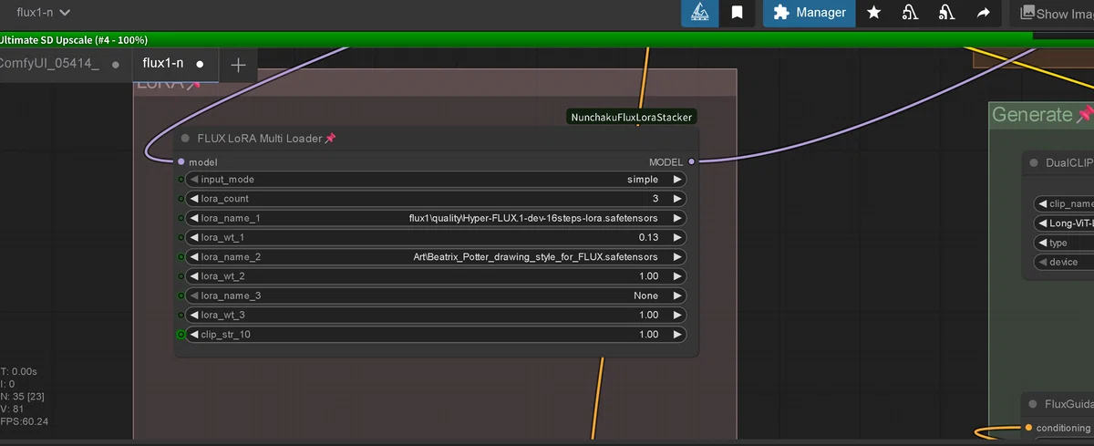This screenshot has height=446, width=1094.
Task: Click the device left arrow in DualCLIP node
Action: (x=1042, y=262)
